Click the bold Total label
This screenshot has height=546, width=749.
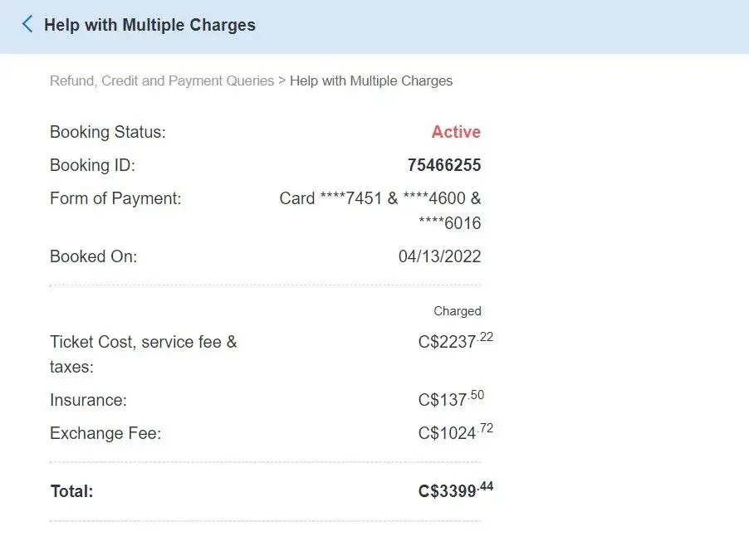click(x=72, y=491)
